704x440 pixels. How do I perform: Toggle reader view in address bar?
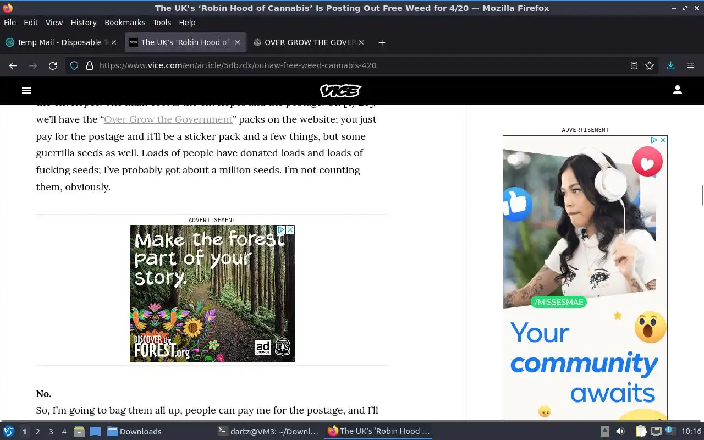(x=634, y=65)
